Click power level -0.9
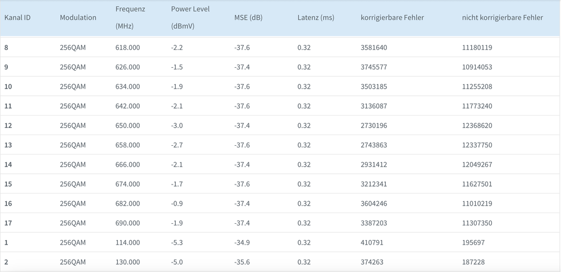Image resolution: width=561 pixels, height=272 pixels. (x=177, y=204)
